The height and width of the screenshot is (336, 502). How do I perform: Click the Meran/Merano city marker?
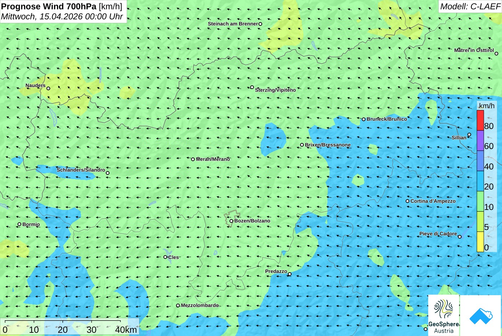click(x=193, y=159)
